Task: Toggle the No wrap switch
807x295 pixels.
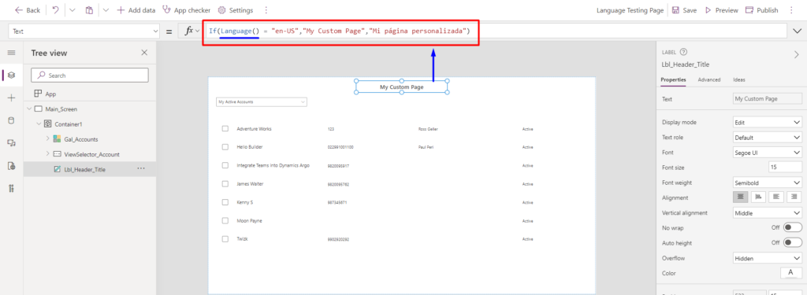Action: tap(793, 227)
